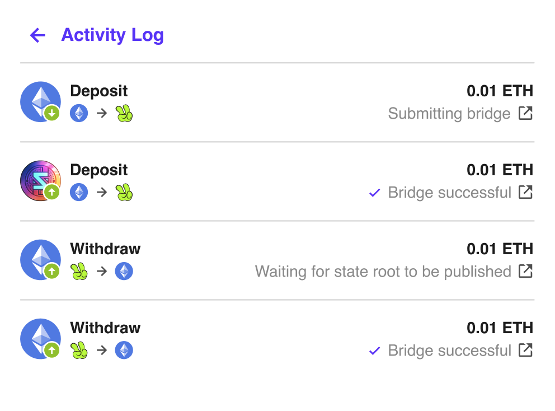Go back using the purple arrow
This screenshot has width=555, height=411.
click(37, 35)
